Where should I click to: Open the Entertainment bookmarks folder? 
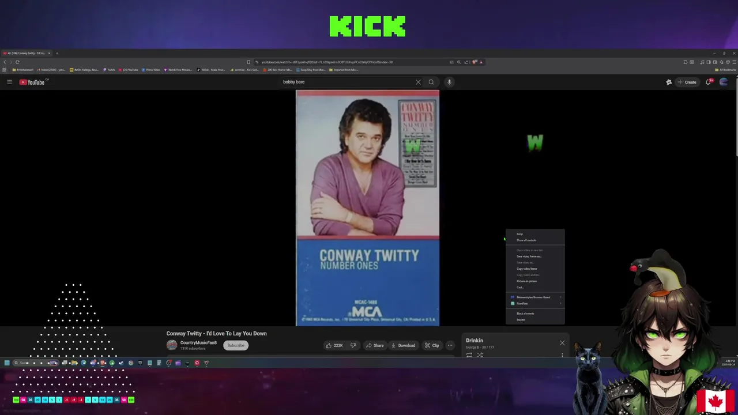23,70
